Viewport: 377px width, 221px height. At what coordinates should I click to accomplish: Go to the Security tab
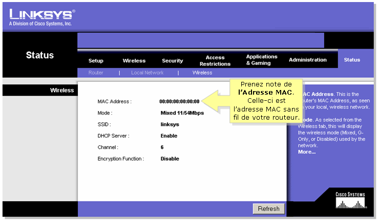coord(173,60)
